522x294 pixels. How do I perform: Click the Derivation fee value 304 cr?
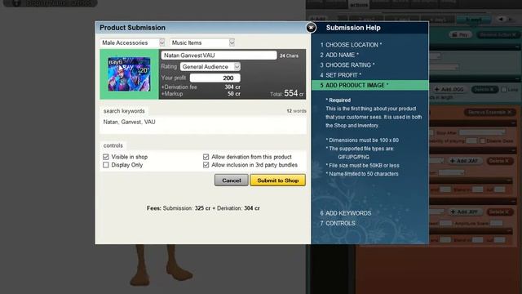point(232,87)
